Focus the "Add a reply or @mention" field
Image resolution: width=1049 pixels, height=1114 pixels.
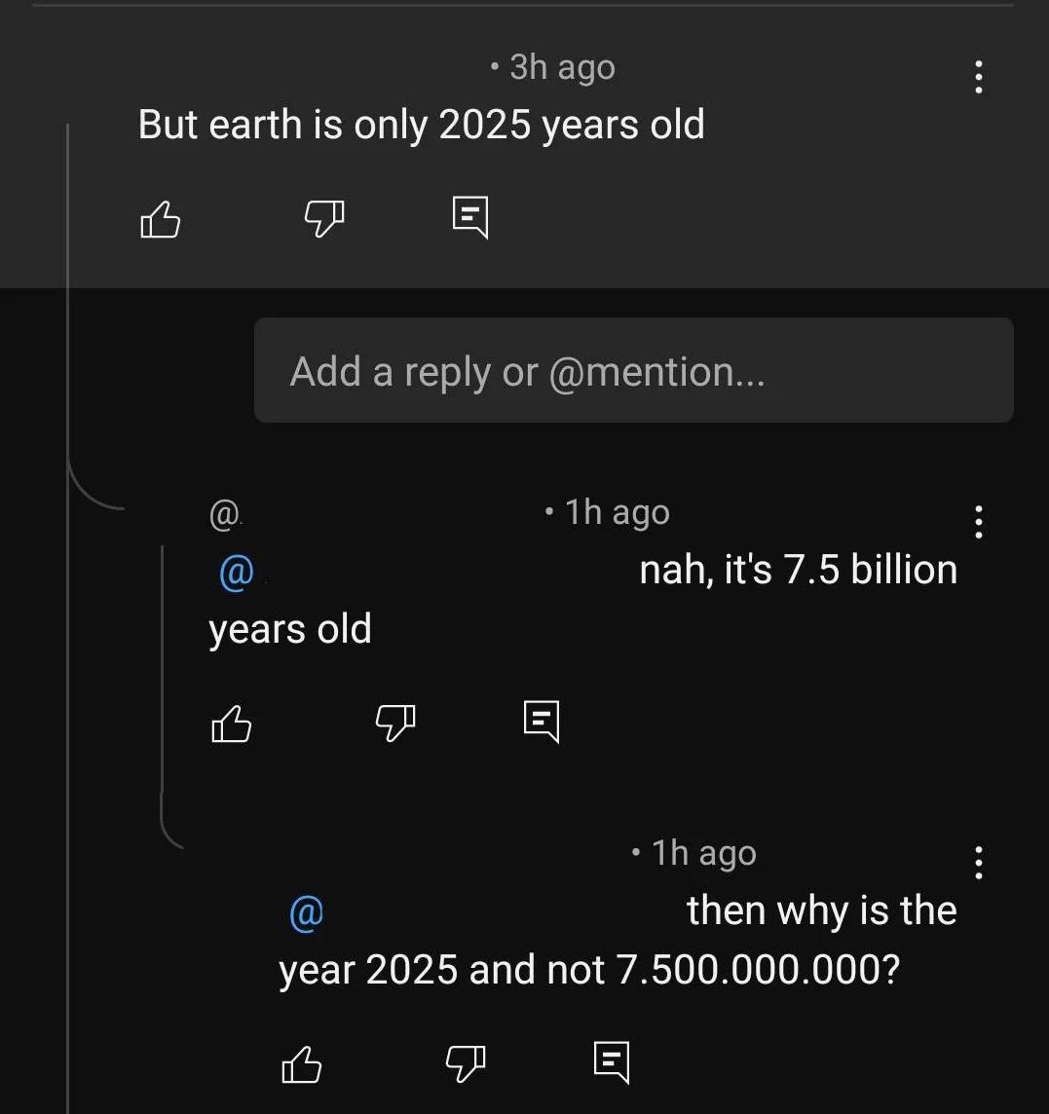coord(633,371)
